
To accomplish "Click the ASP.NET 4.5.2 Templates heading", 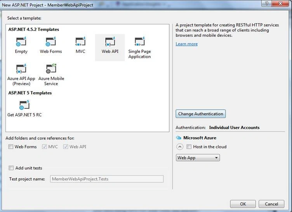I will [x=34, y=29].
